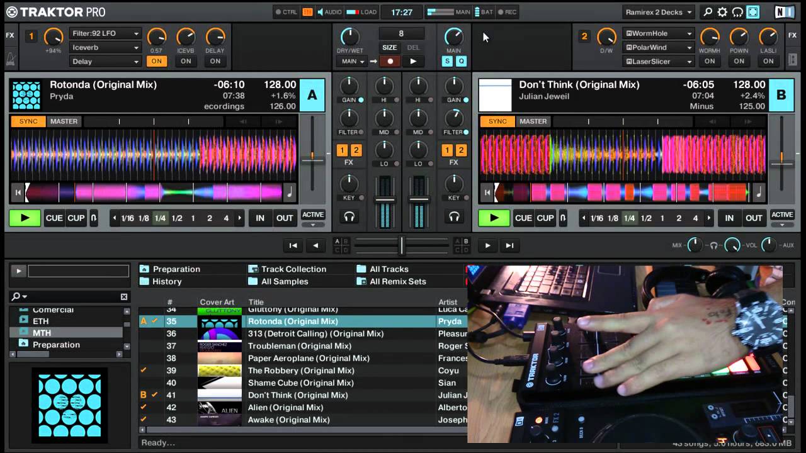Jump to track start on Deck B stripe
Screen dimensions: 806x453
[487, 193]
